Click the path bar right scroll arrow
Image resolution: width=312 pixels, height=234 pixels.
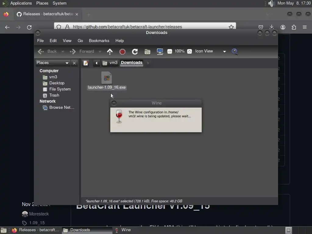tap(148, 63)
